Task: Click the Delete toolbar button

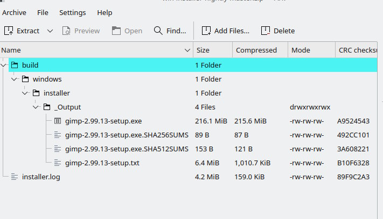Action: (278, 31)
